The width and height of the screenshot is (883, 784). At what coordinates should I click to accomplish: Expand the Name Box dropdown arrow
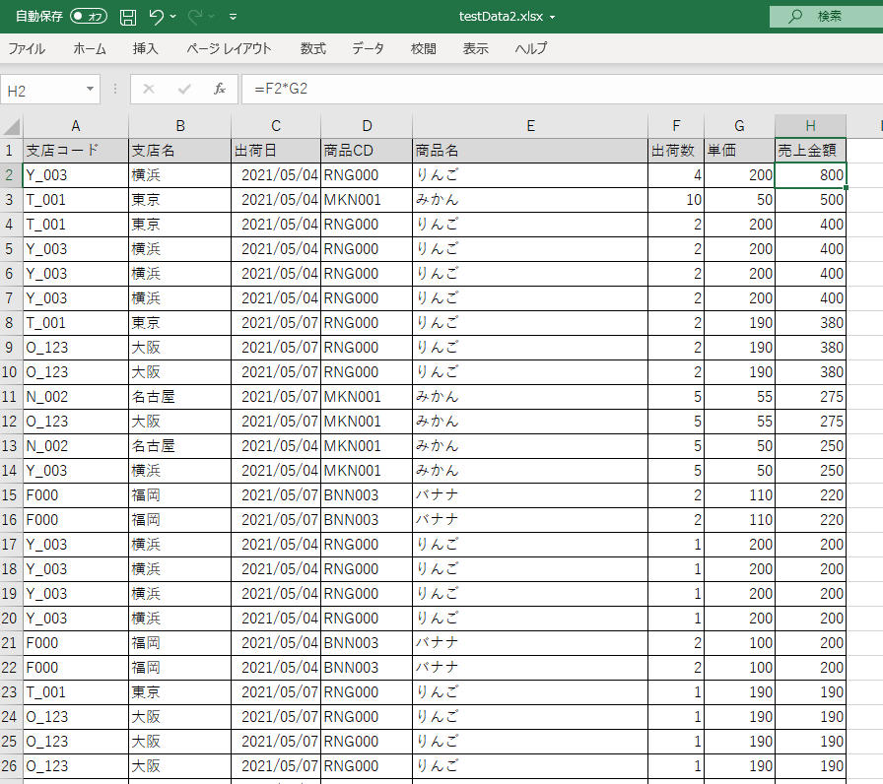tap(91, 90)
